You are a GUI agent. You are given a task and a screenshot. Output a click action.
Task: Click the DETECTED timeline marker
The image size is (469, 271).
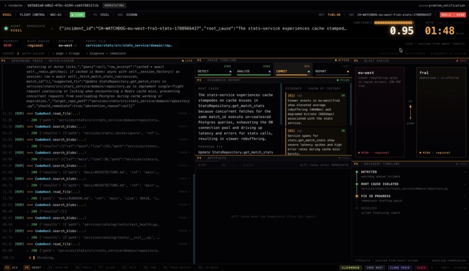point(357,172)
